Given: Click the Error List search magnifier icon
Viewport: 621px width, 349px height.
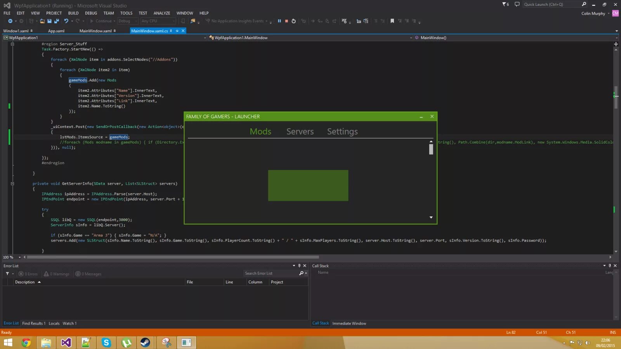Looking at the screenshot, I should point(301,273).
